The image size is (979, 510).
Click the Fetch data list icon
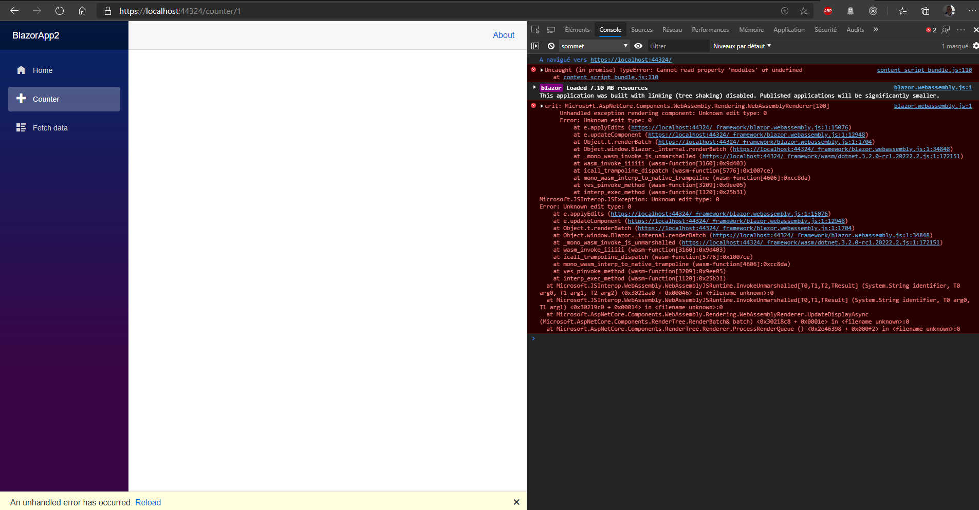[x=21, y=127]
